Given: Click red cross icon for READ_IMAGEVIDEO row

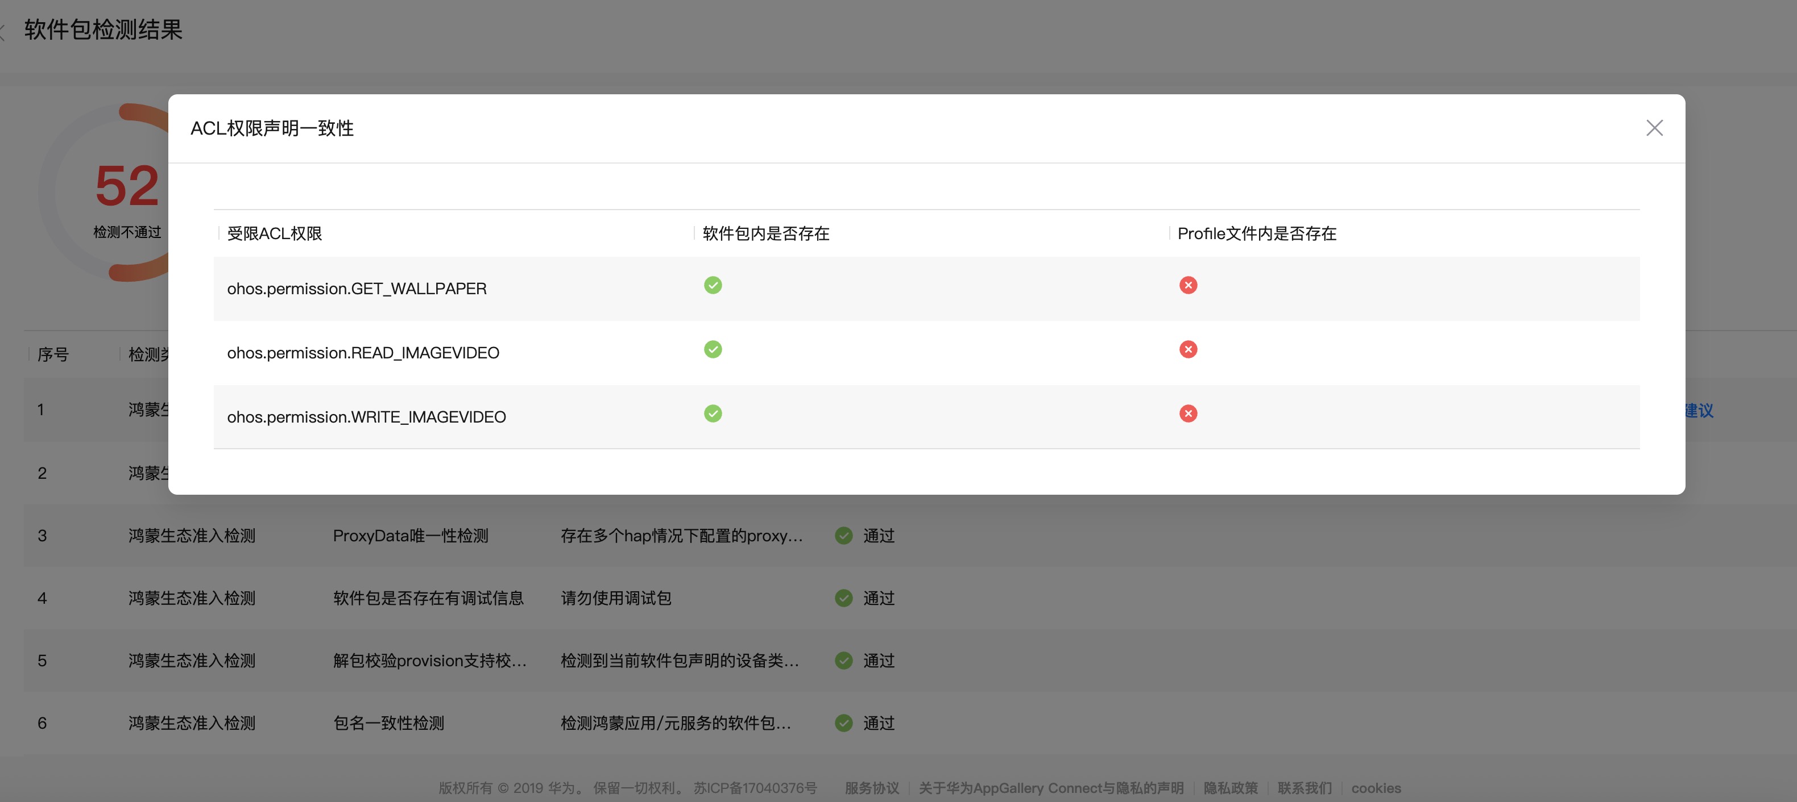Looking at the screenshot, I should click(1188, 350).
